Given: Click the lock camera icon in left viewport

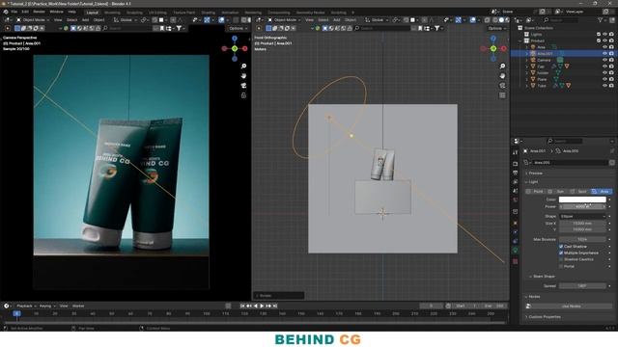Looking at the screenshot, I should pyautogui.click(x=243, y=95).
